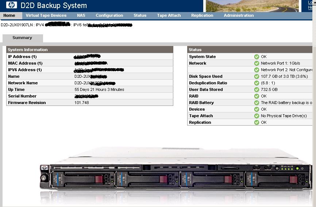Click the green check icon for Network Port 1

pos(257,63)
